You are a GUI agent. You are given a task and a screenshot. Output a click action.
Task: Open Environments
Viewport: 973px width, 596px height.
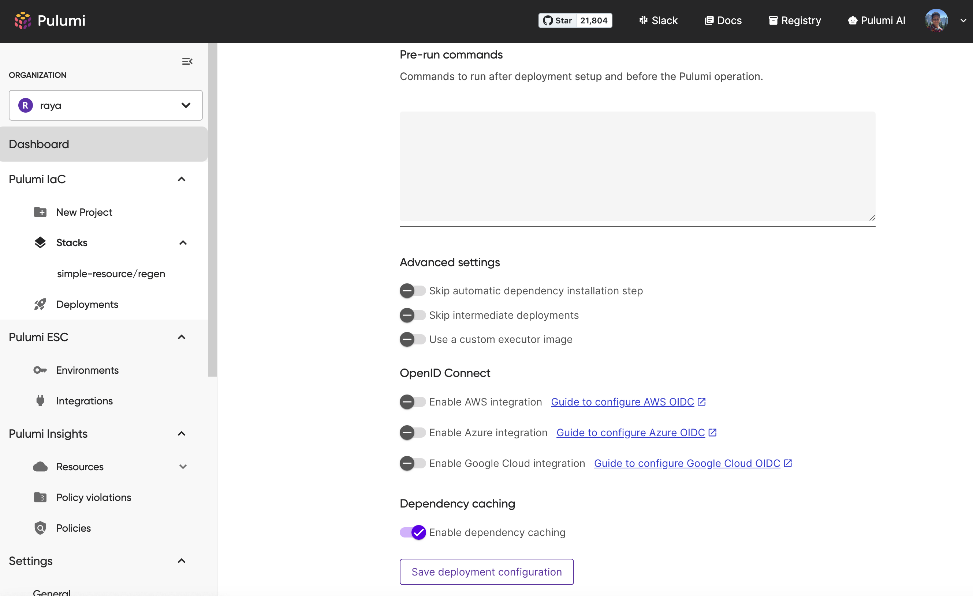point(87,370)
